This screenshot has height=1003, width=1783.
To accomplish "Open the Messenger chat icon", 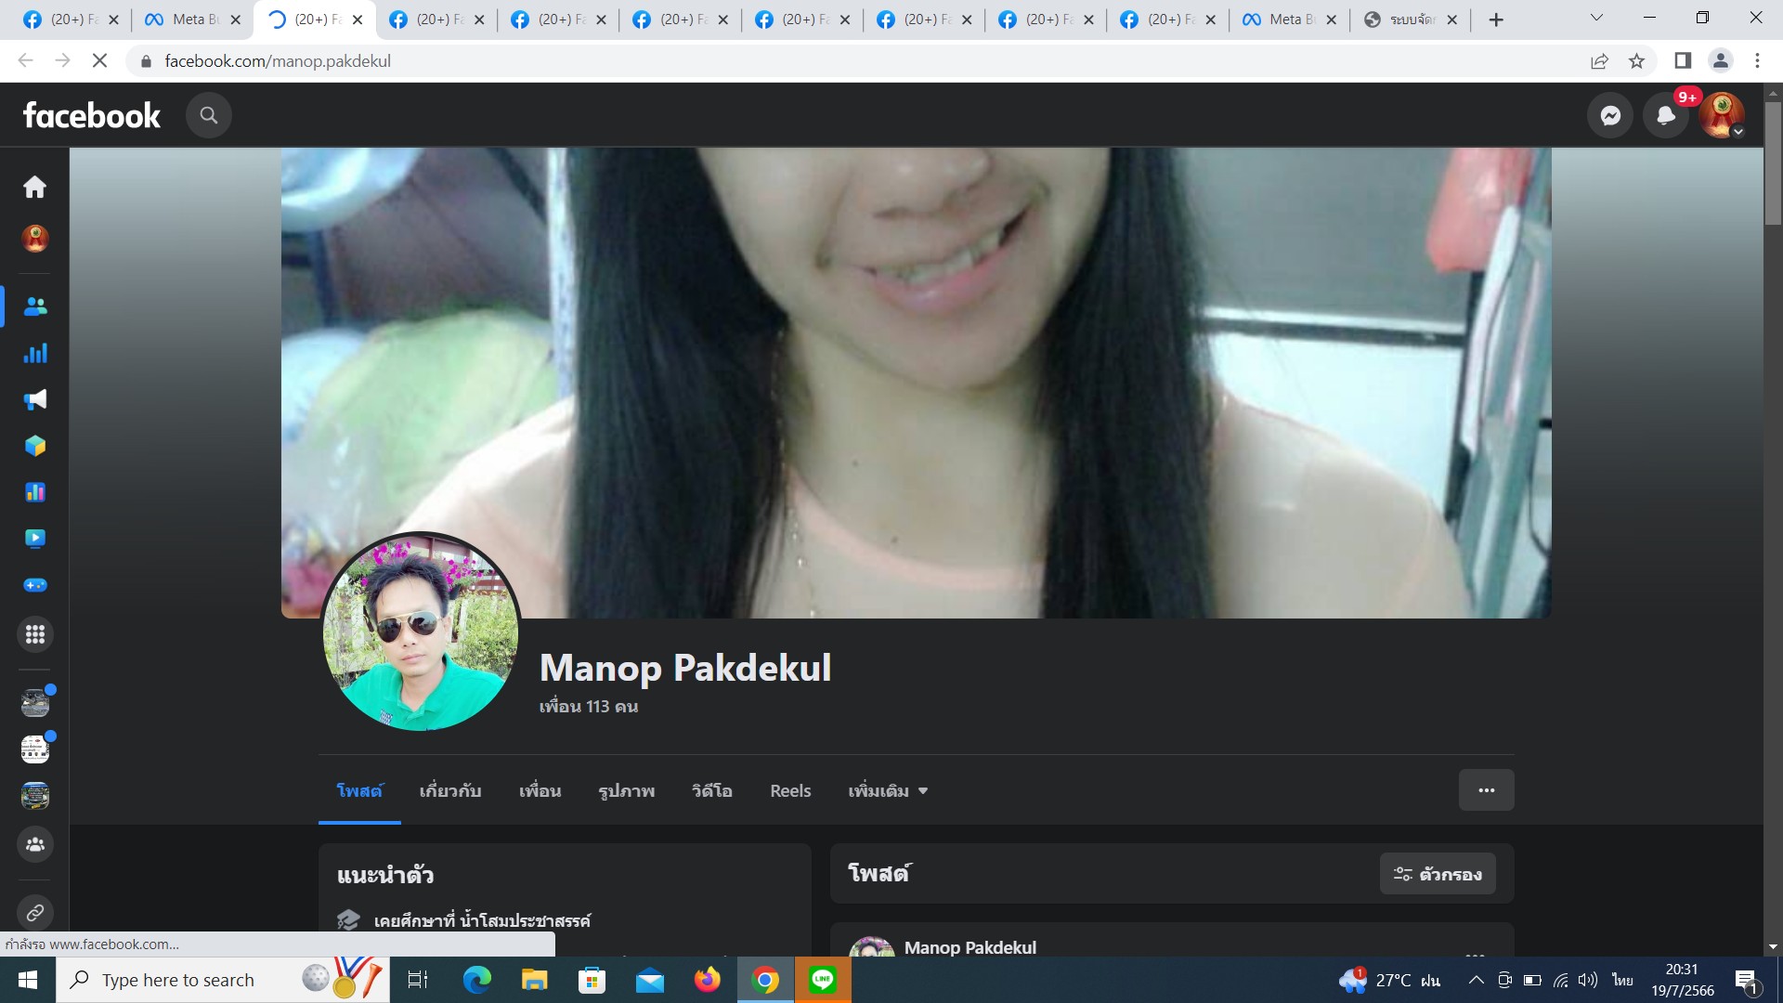I will [1610, 115].
